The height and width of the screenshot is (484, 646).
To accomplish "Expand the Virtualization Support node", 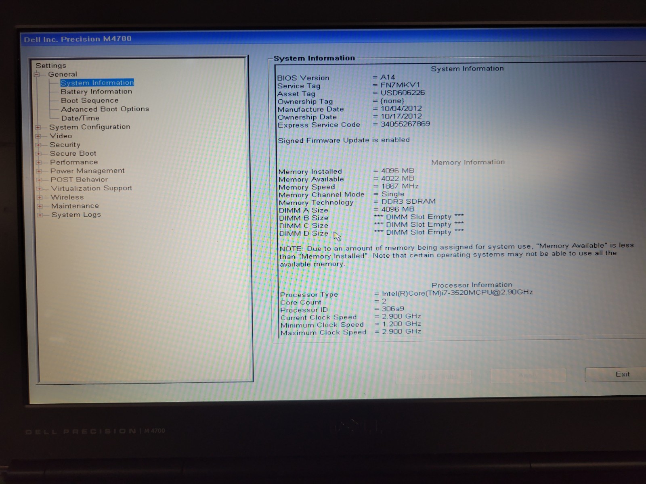I will (39, 189).
